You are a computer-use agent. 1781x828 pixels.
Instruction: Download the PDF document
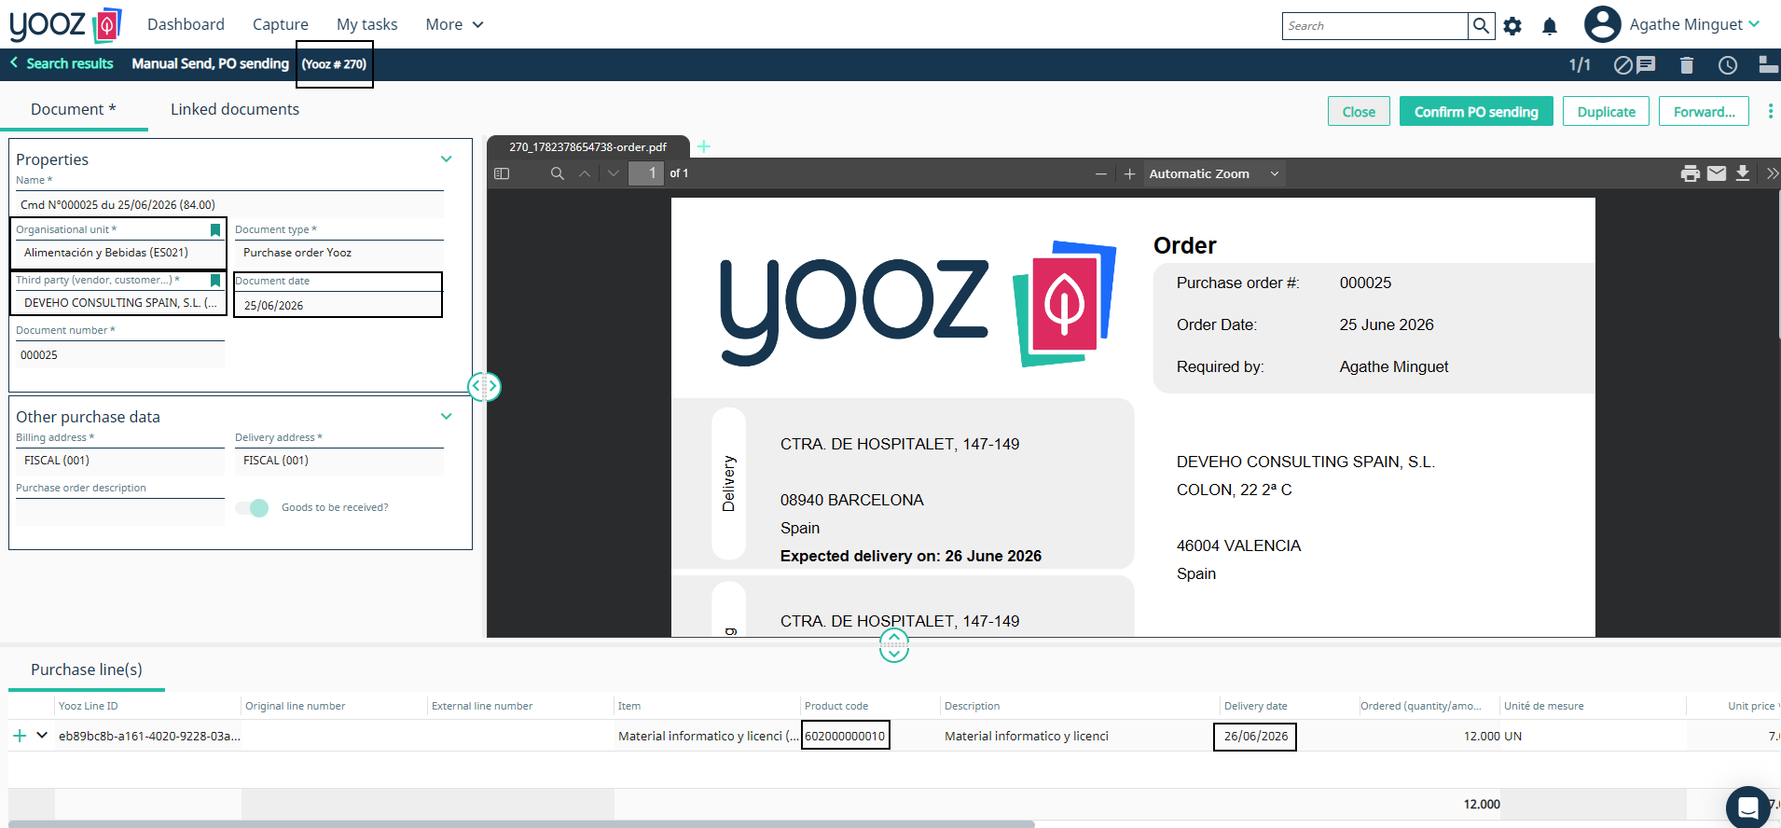click(x=1743, y=173)
